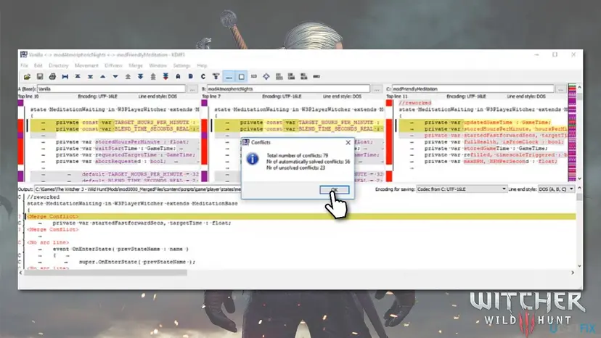Go to next unsolved conflict icon
The height and width of the screenshot is (338, 601).
[165, 77]
